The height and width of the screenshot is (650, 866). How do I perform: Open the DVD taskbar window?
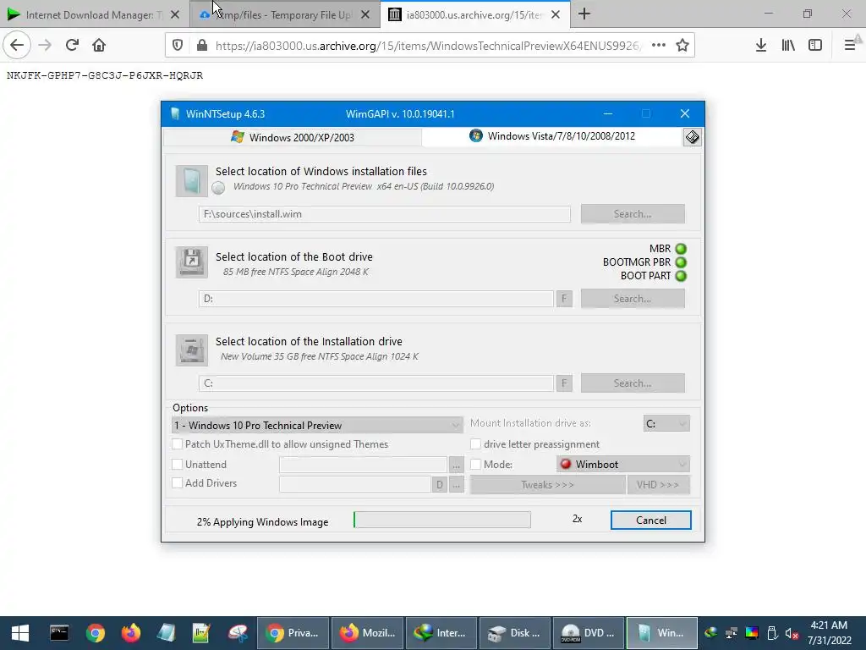tap(589, 633)
